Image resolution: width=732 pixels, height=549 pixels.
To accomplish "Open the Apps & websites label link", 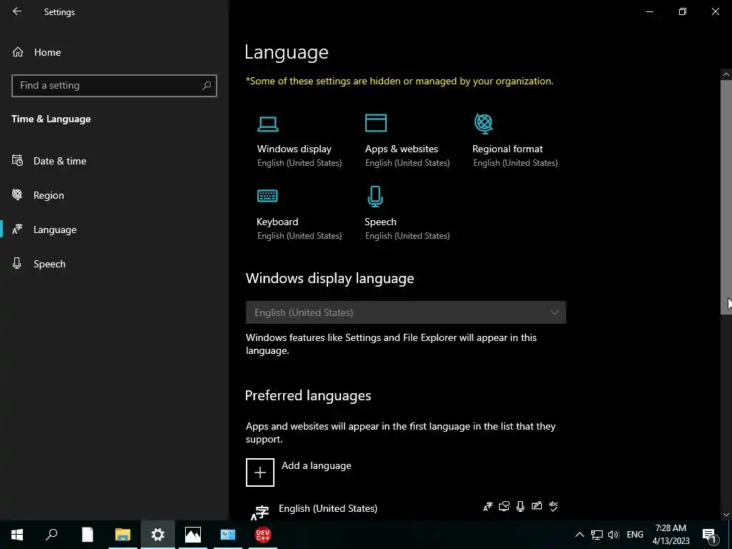I will [402, 149].
